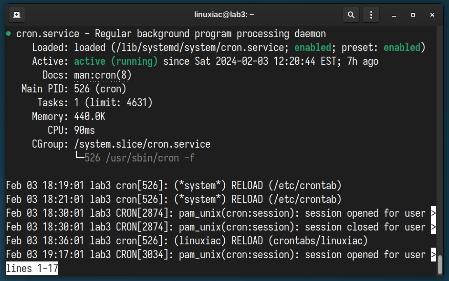Minimize the terminal window
The height and width of the screenshot is (281, 449).
(x=394, y=15)
